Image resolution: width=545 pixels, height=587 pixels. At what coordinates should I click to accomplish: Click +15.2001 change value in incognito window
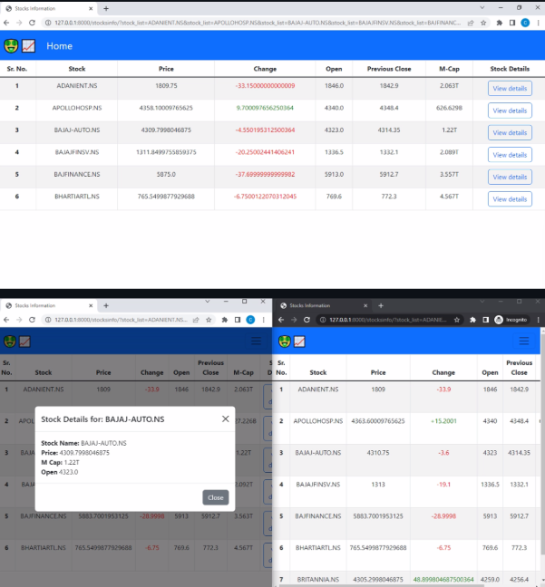(x=443, y=421)
